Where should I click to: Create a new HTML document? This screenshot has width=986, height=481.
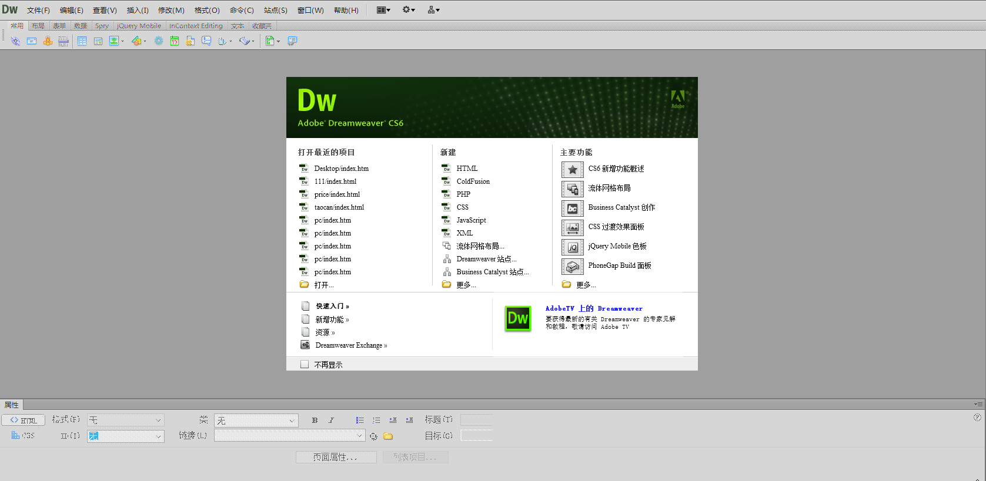coord(467,169)
